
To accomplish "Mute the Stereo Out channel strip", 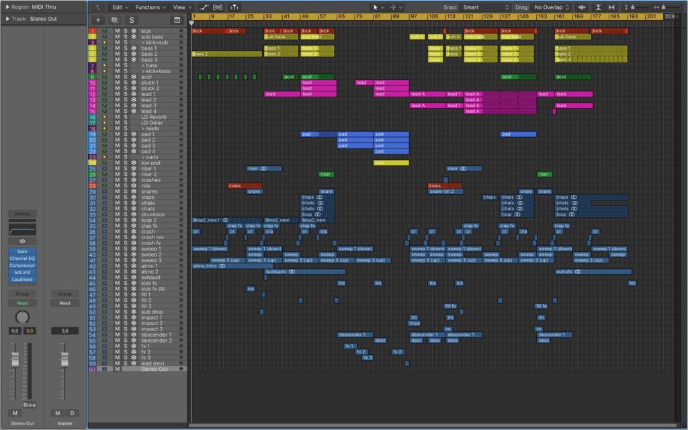I will [x=15, y=413].
